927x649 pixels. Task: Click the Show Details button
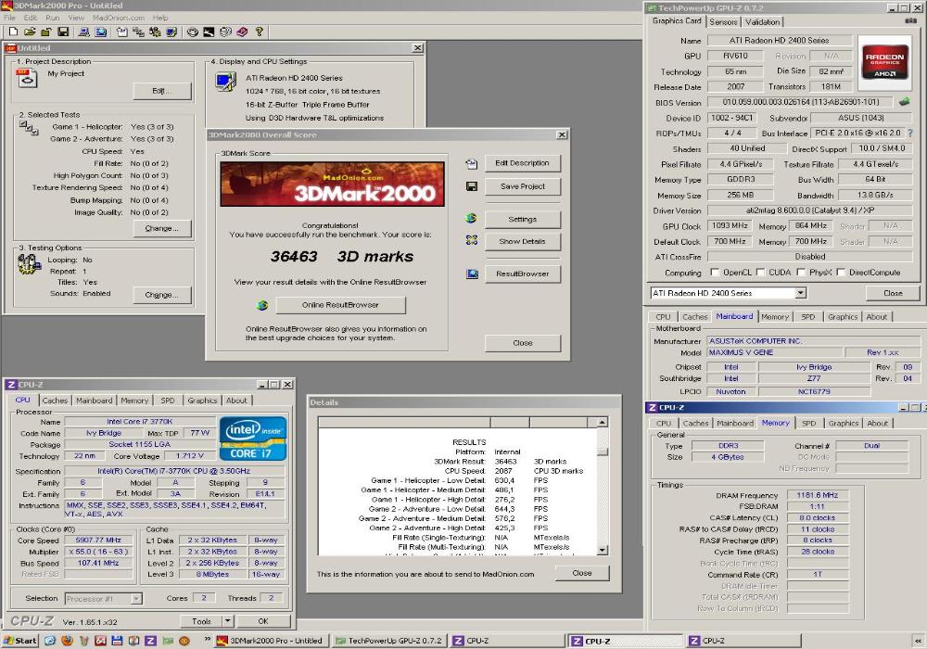522,241
